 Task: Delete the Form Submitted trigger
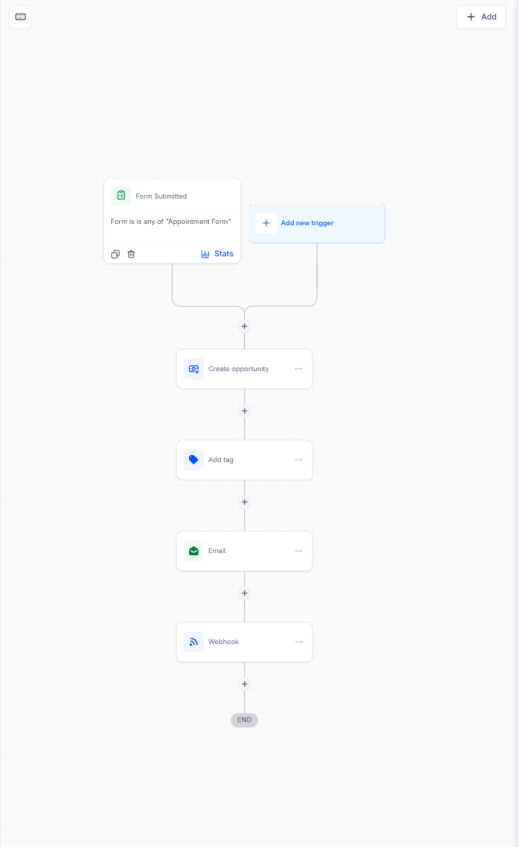point(131,254)
